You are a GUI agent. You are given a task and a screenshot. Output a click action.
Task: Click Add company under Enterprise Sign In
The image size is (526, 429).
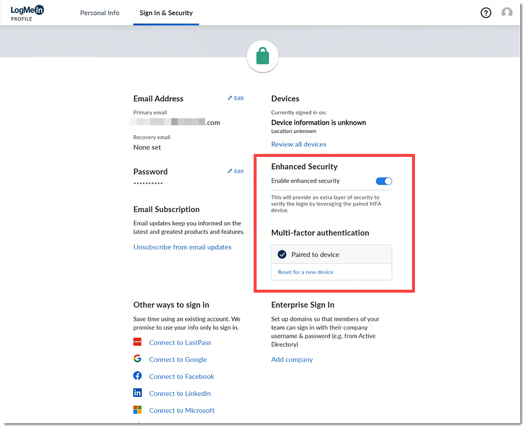tap(292, 359)
